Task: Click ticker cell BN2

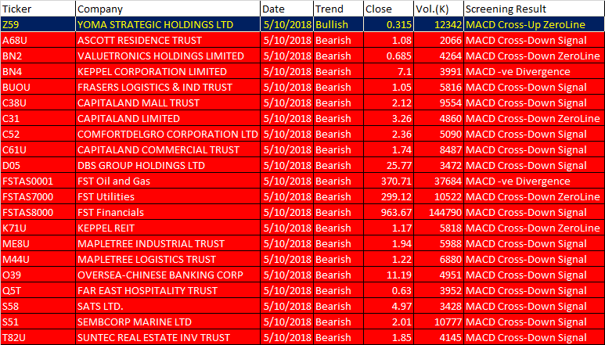Action: click(38, 56)
